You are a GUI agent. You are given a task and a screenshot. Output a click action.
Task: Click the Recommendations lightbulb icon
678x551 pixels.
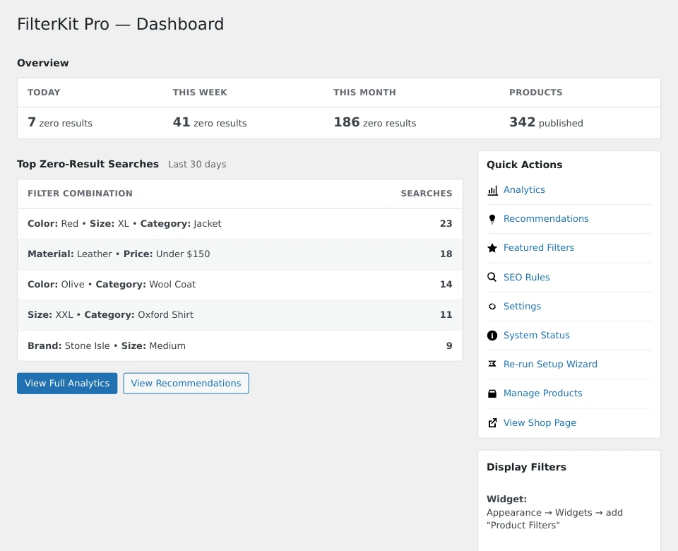click(x=492, y=219)
